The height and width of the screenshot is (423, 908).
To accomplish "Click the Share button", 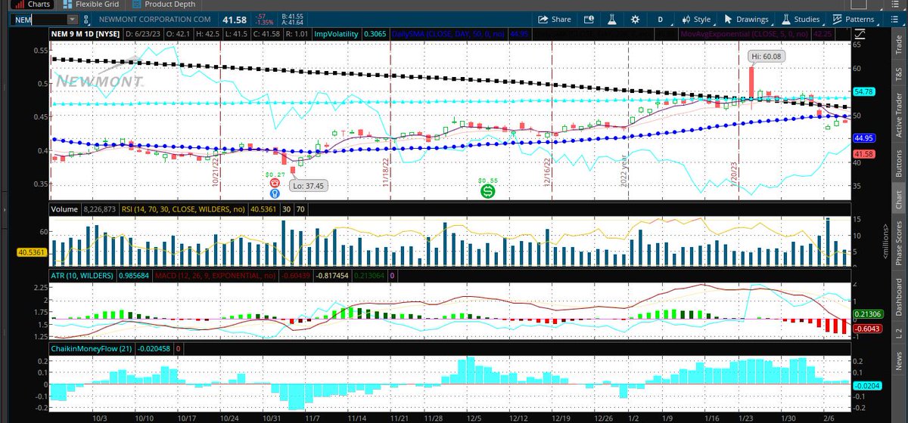I will 555,19.
